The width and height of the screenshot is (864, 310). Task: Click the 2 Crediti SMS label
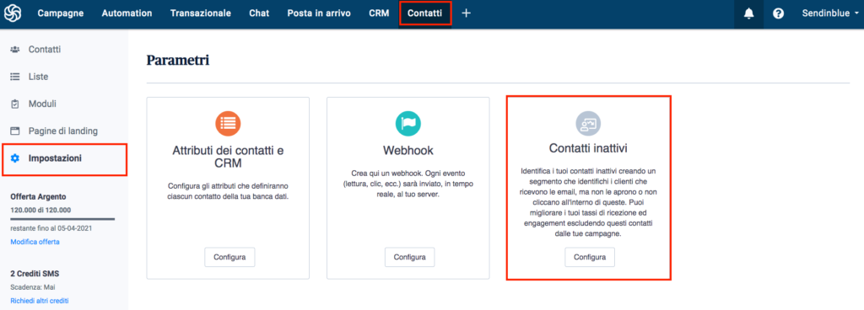tap(35, 273)
